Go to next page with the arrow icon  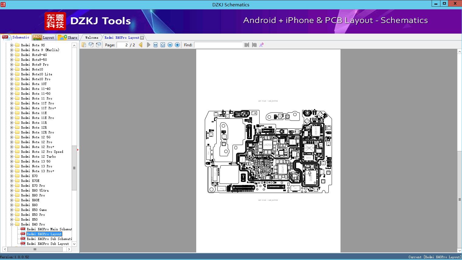[x=148, y=45]
